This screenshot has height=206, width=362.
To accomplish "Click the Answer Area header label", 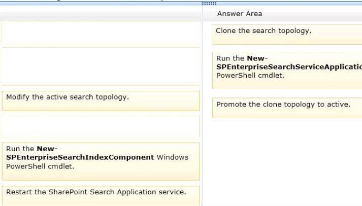I will (240, 14).
